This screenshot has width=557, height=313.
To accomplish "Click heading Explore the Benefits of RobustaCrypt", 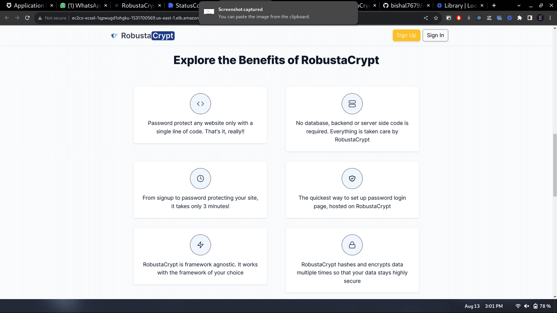I will 276,60.
